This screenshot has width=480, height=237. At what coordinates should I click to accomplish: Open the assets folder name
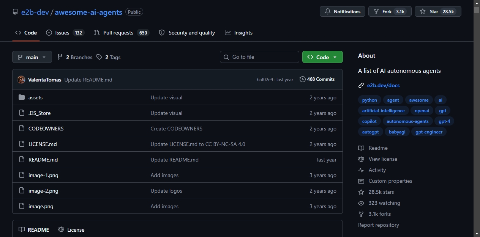pos(35,97)
